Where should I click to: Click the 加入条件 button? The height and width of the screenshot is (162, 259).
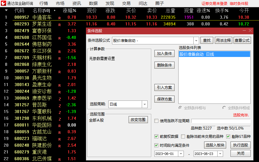pos(164,54)
